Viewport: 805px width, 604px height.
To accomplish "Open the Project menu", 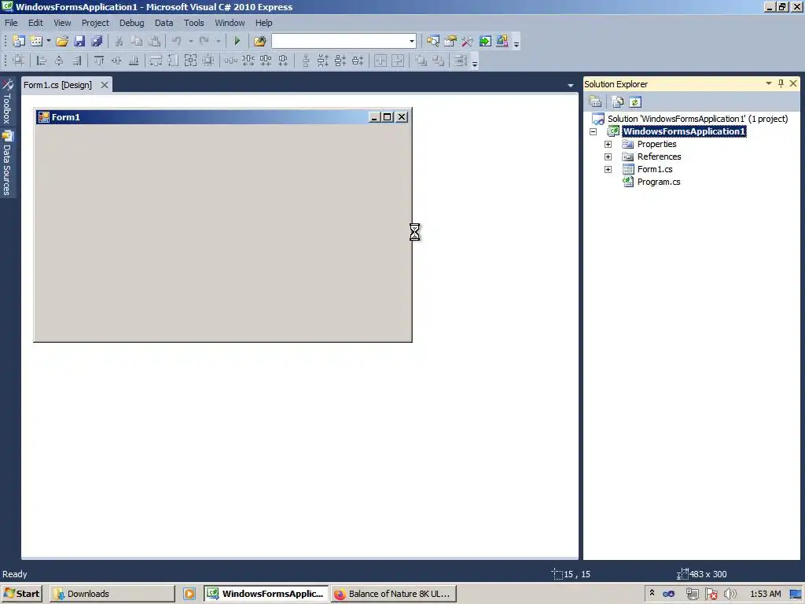I will 95,23.
